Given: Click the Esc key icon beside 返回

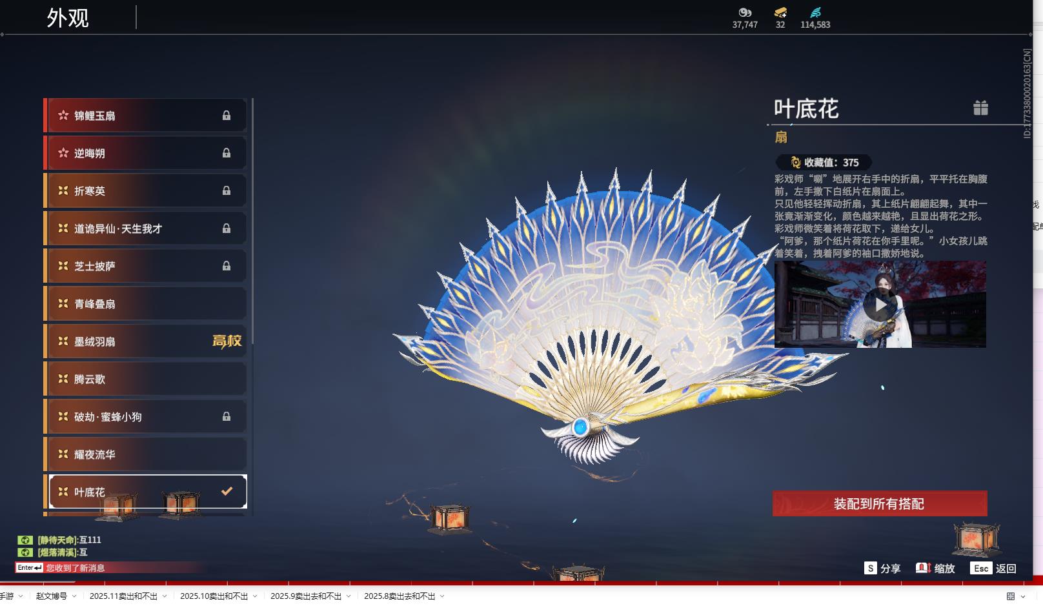Looking at the screenshot, I should click(980, 568).
